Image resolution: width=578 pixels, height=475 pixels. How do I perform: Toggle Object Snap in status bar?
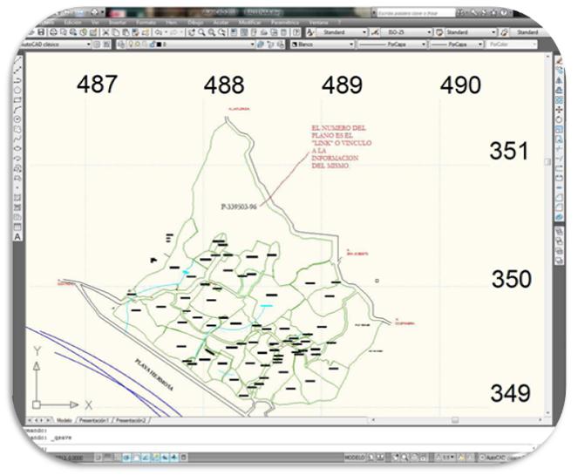click(136, 458)
